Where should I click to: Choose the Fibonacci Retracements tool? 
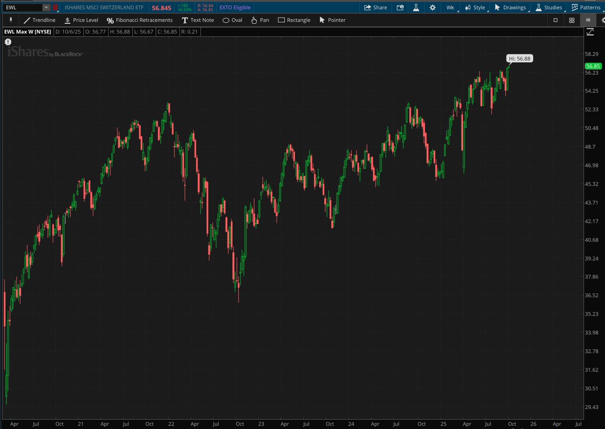pos(140,20)
